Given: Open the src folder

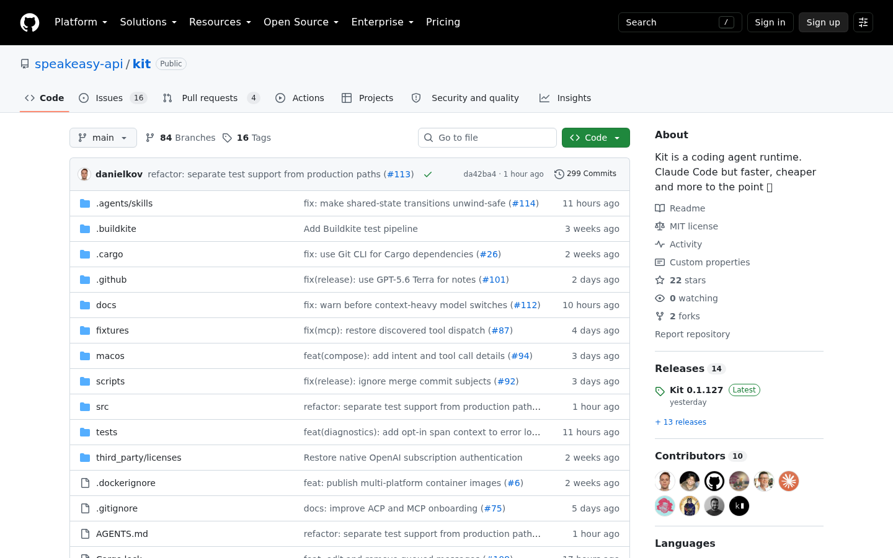Looking at the screenshot, I should tap(102, 407).
